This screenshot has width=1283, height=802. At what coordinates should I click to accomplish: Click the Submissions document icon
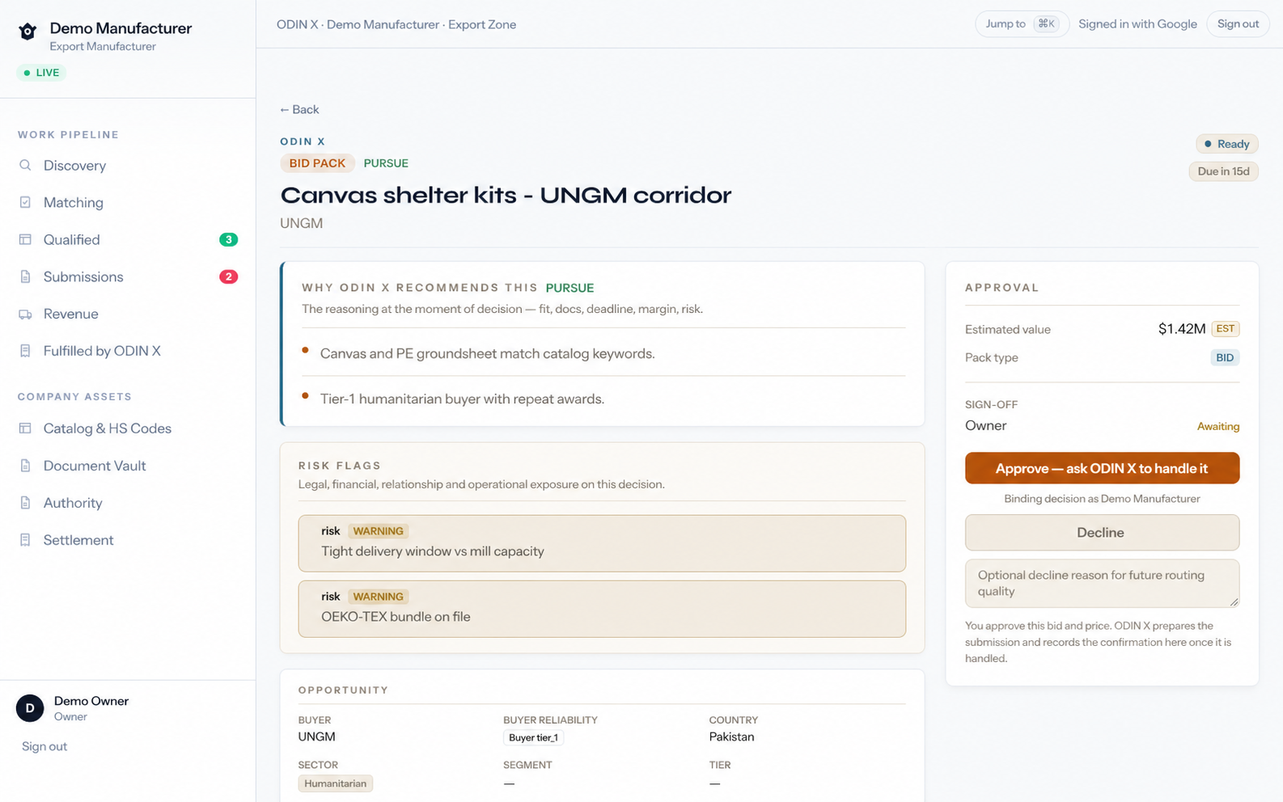(25, 276)
